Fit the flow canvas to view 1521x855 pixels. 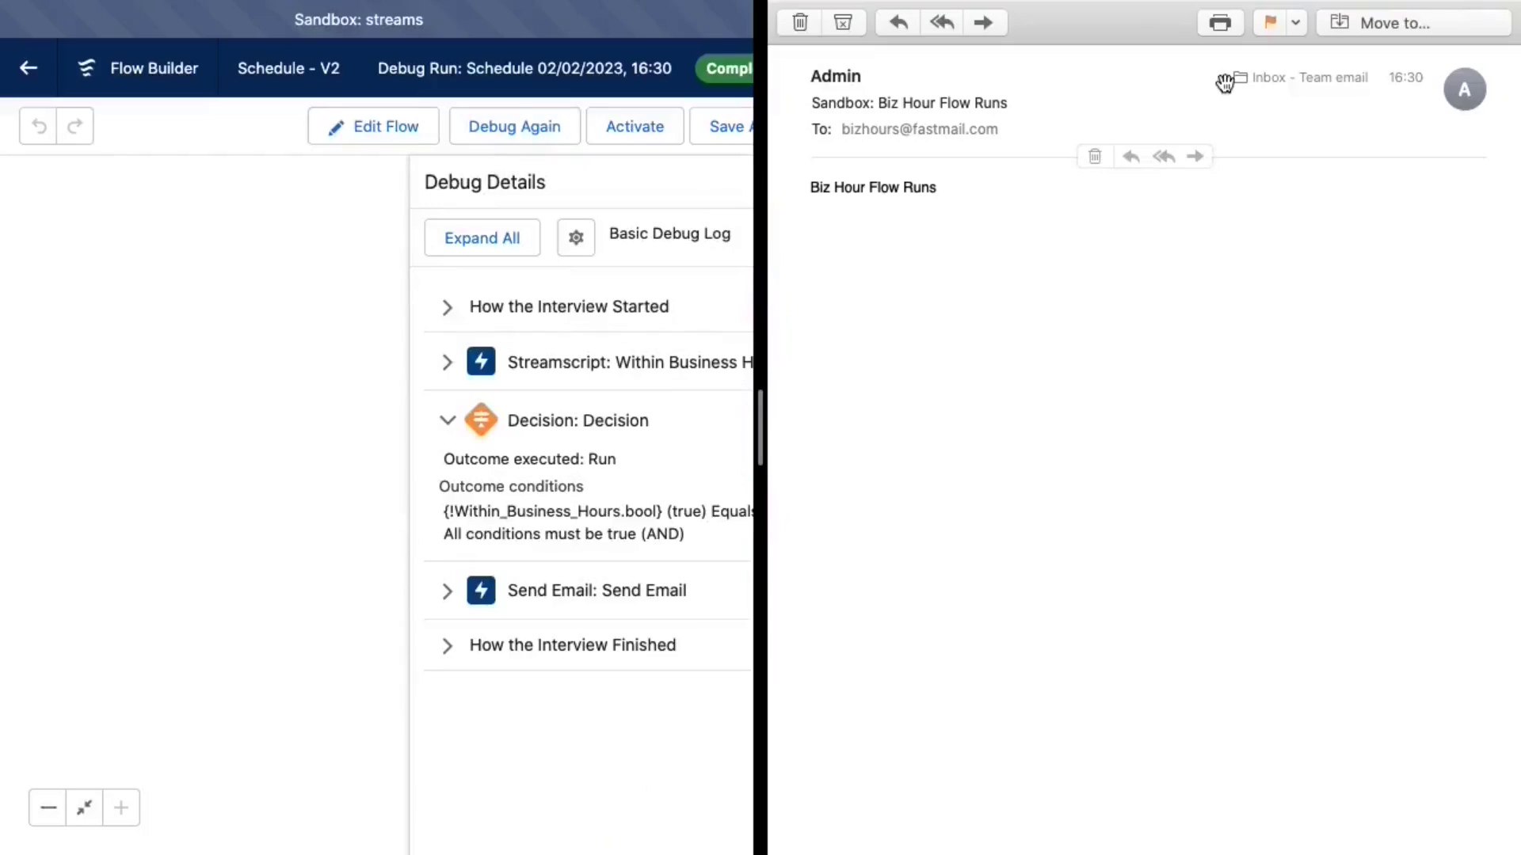(x=85, y=807)
